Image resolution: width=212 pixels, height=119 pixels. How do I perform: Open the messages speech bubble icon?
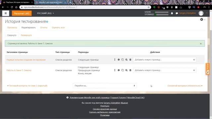(x=177, y=13)
